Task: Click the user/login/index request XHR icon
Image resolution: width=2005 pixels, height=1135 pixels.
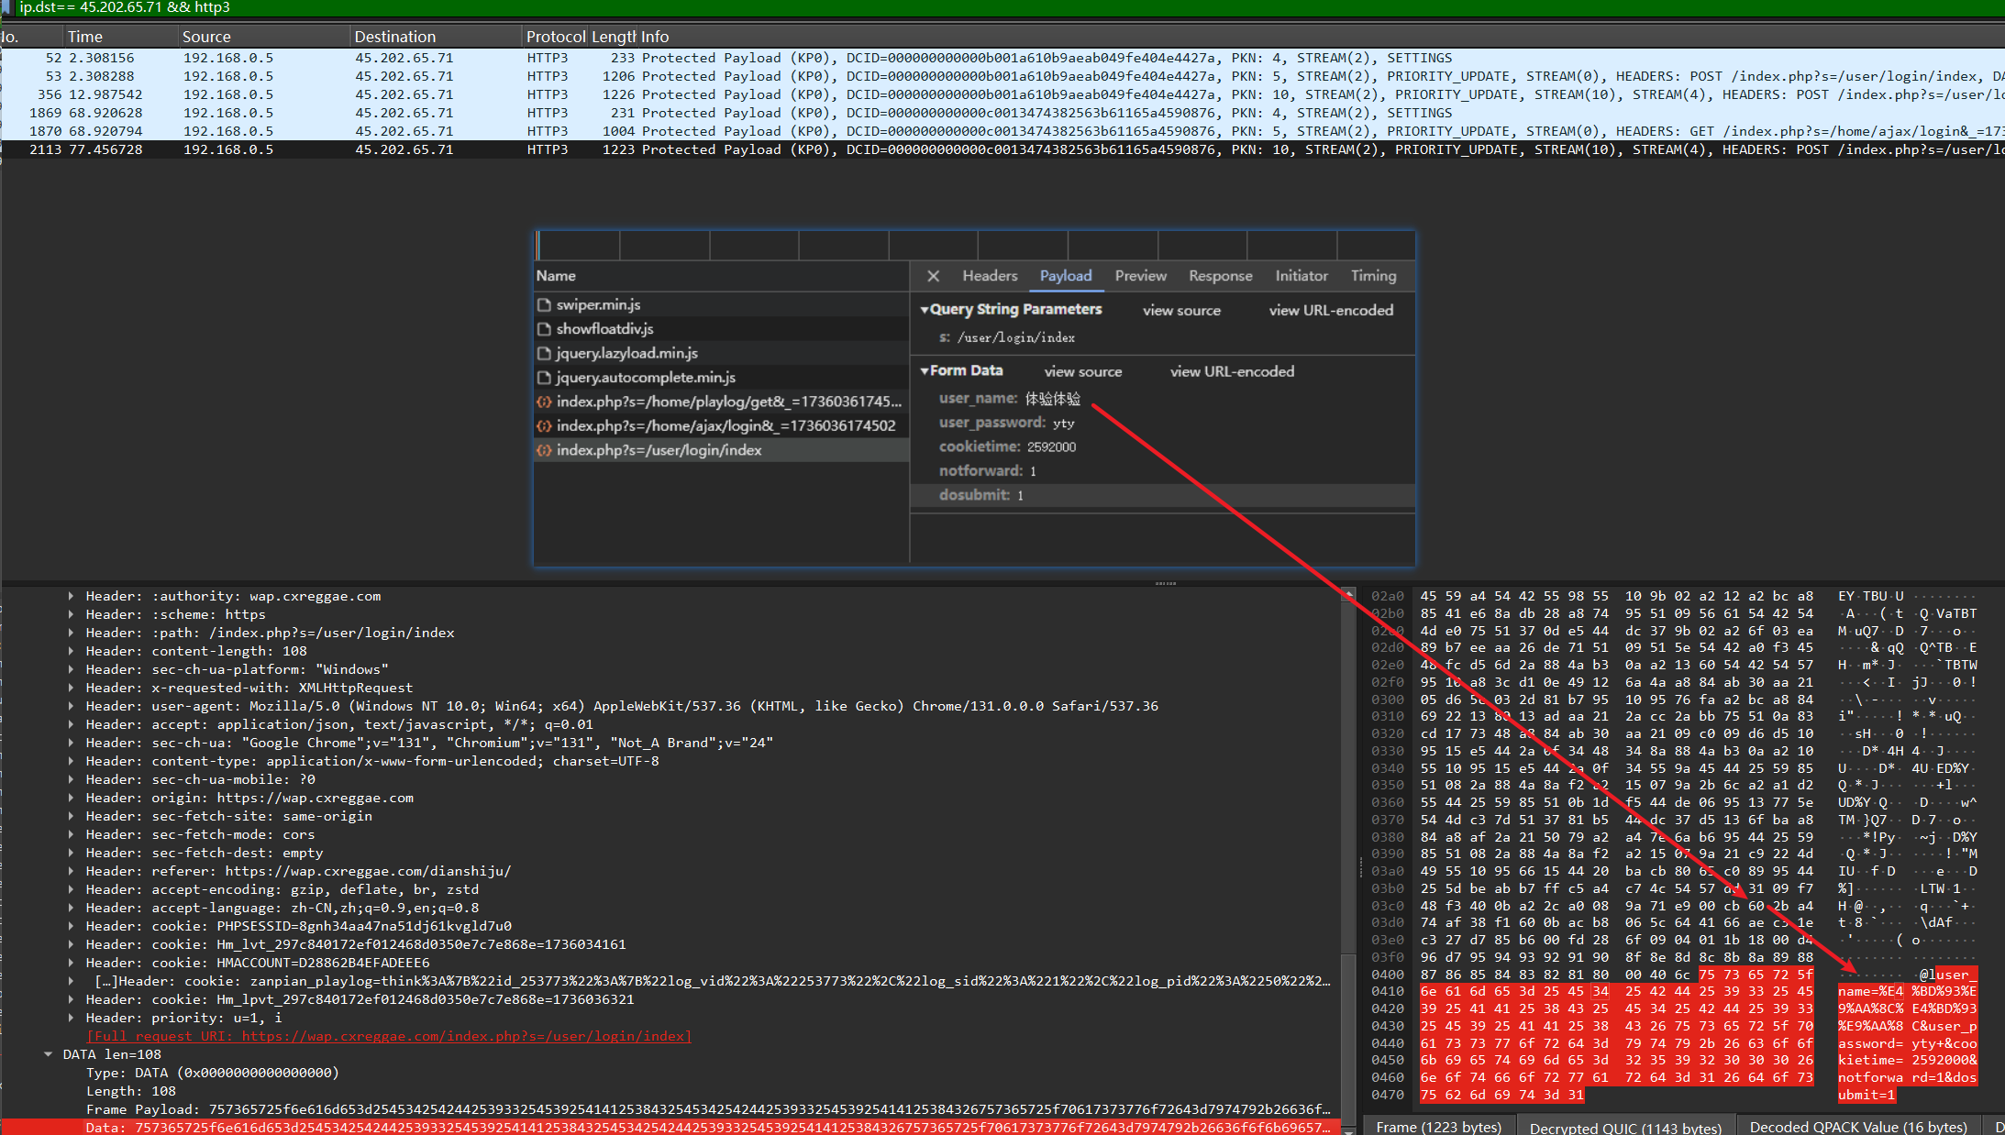Action: pyautogui.click(x=544, y=450)
